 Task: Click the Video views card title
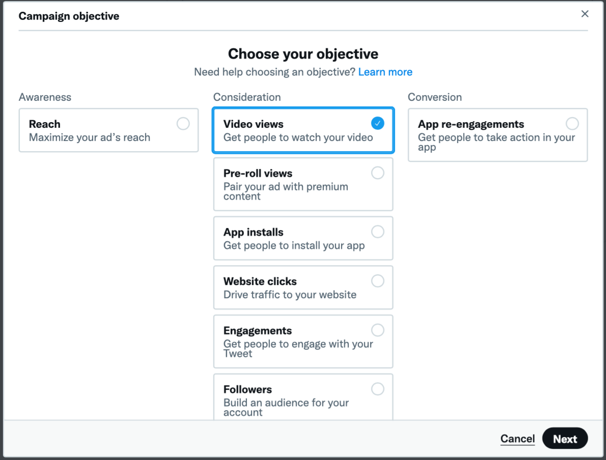pyautogui.click(x=254, y=124)
